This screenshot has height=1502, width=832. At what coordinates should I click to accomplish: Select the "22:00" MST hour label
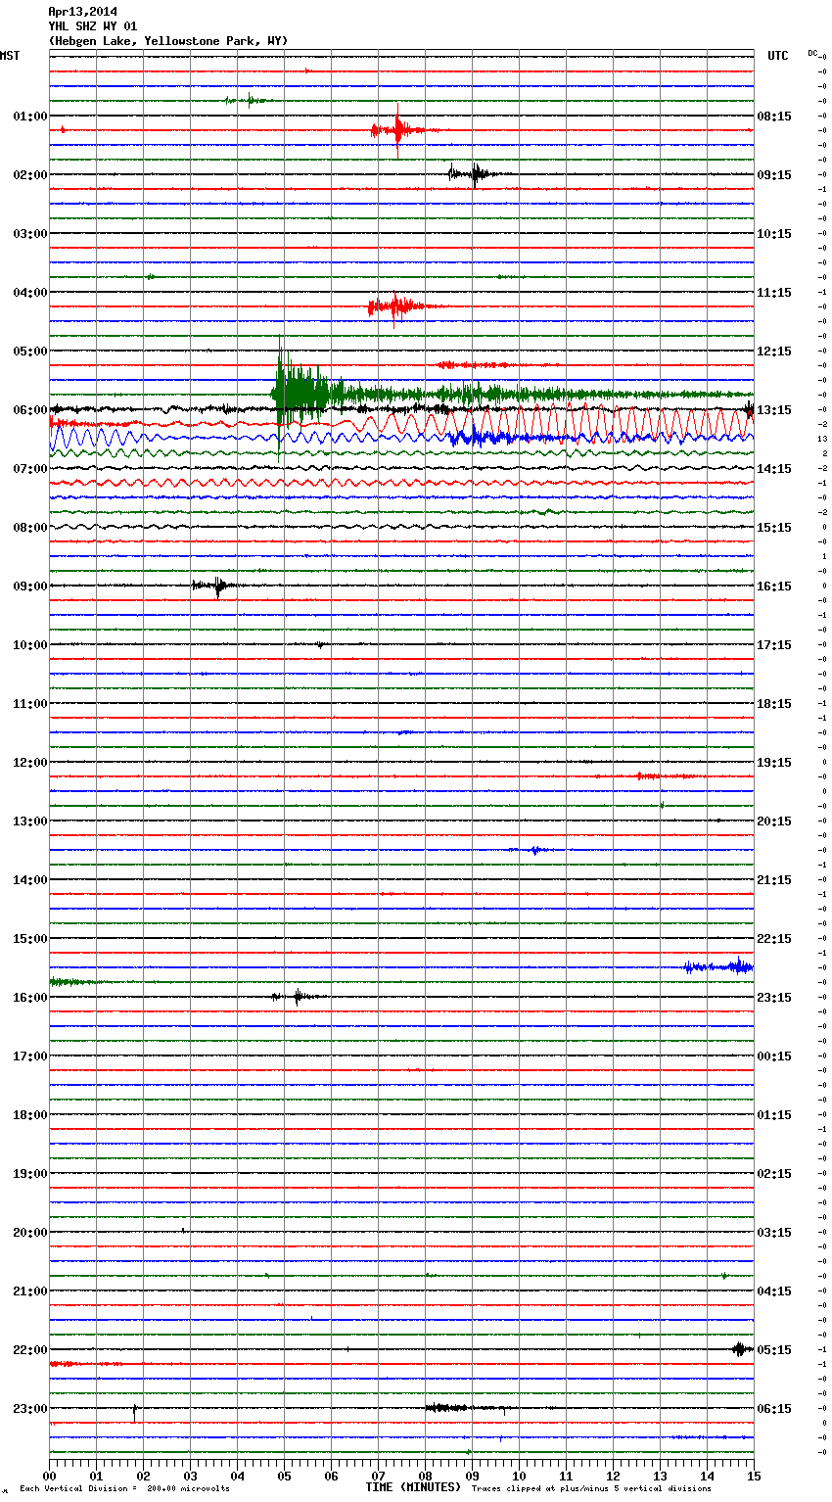click(x=30, y=1350)
